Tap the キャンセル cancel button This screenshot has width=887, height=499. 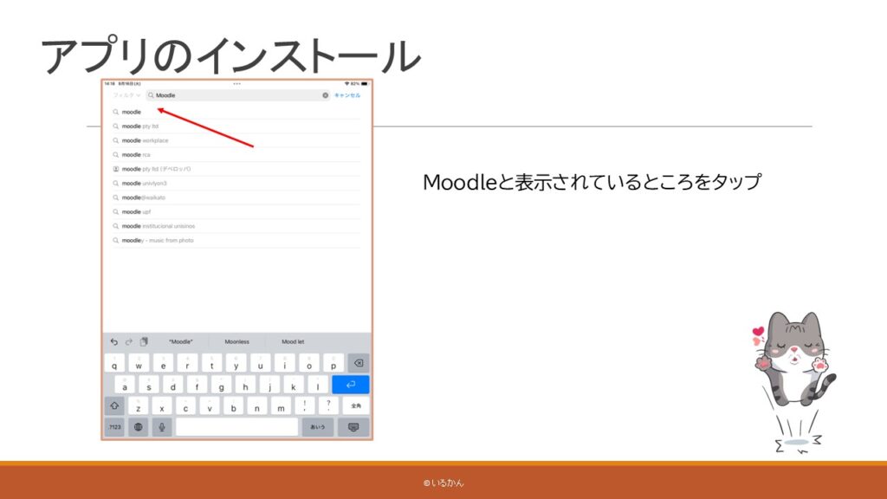pyautogui.click(x=347, y=95)
